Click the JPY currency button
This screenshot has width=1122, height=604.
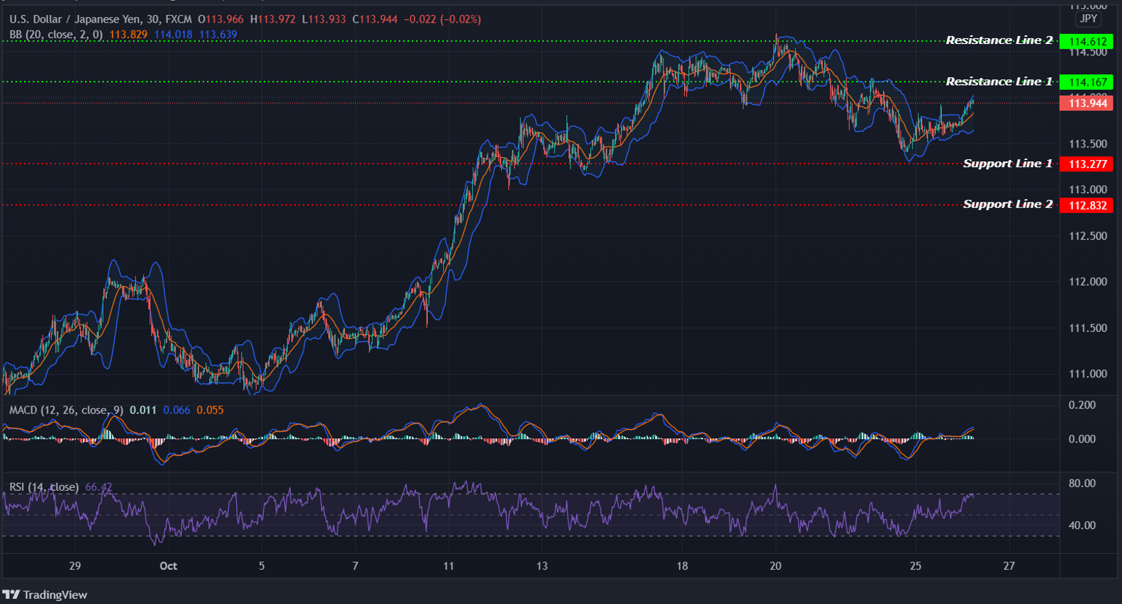coord(1088,19)
